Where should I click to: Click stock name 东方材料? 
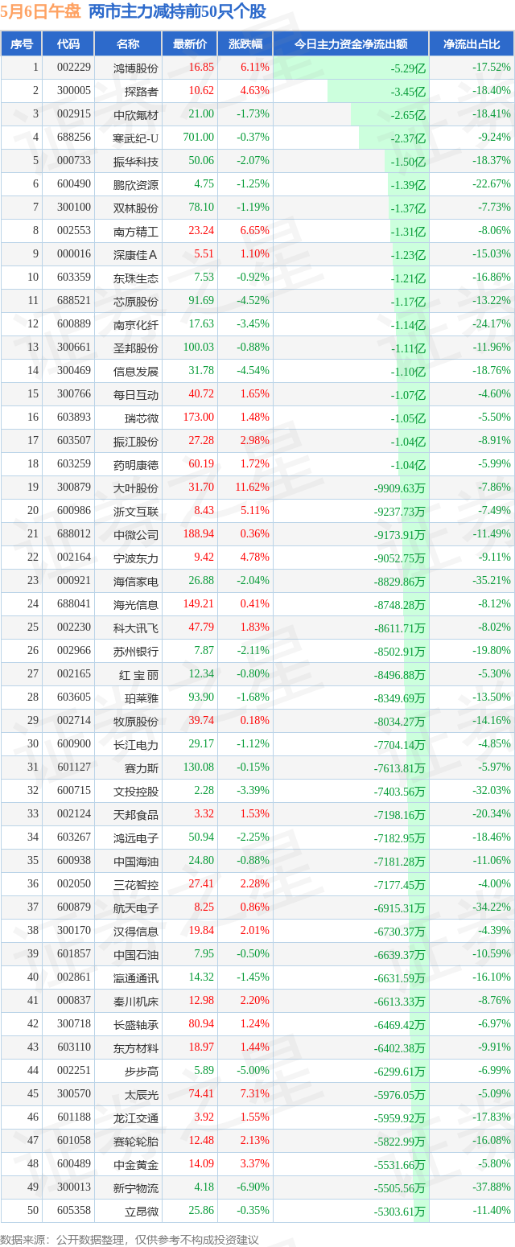pyautogui.click(x=136, y=1047)
